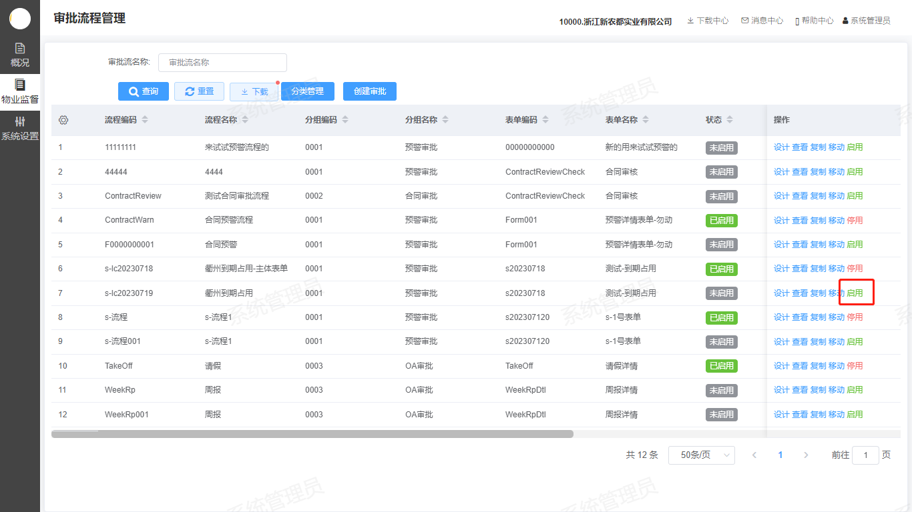Click the horizontal table scrollbar
Viewport: 912px width, 512px height.
coord(312,434)
